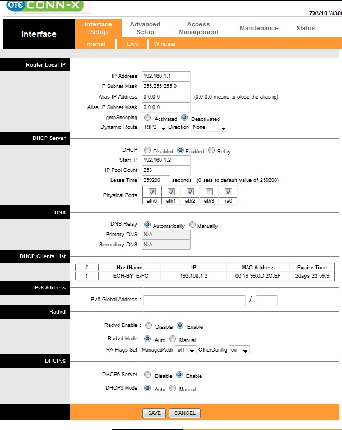The height and width of the screenshot is (430, 342).
Task: Open the Direction dropdown showing None
Action: (x=209, y=127)
